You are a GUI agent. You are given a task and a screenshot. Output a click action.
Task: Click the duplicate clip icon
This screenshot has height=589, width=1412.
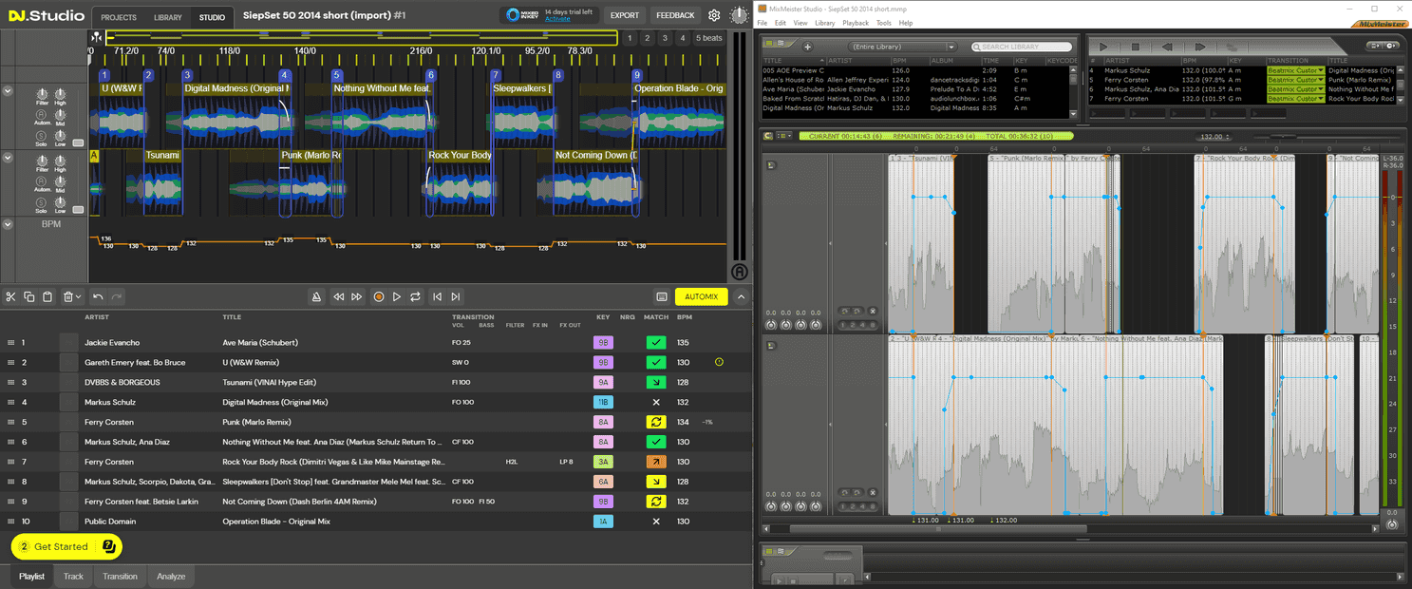[29, 296]
